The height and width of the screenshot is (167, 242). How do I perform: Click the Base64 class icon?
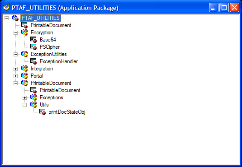point(33,40)
